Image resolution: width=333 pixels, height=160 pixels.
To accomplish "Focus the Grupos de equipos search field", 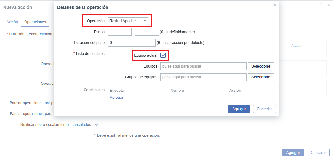I will (203, 77).
